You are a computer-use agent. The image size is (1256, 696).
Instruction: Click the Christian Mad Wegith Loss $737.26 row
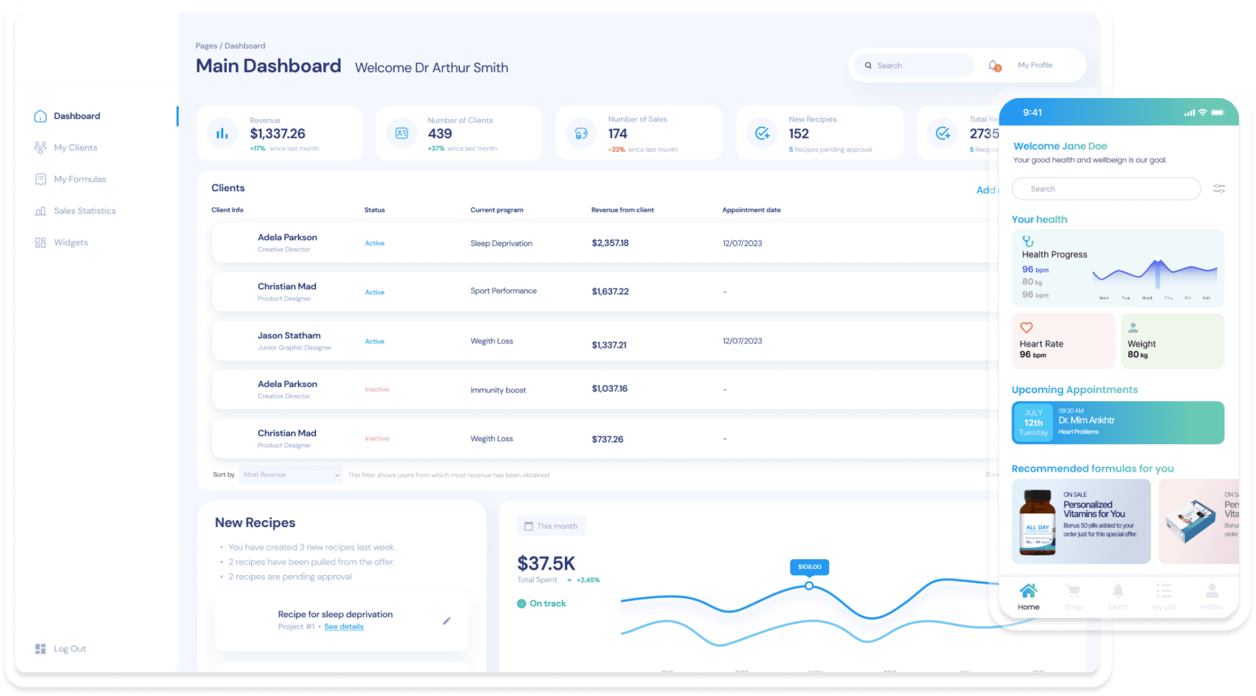pos(605,439)
